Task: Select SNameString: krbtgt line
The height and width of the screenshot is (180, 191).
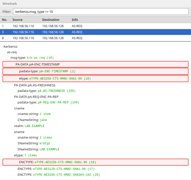Action: (x=34, y=143)
